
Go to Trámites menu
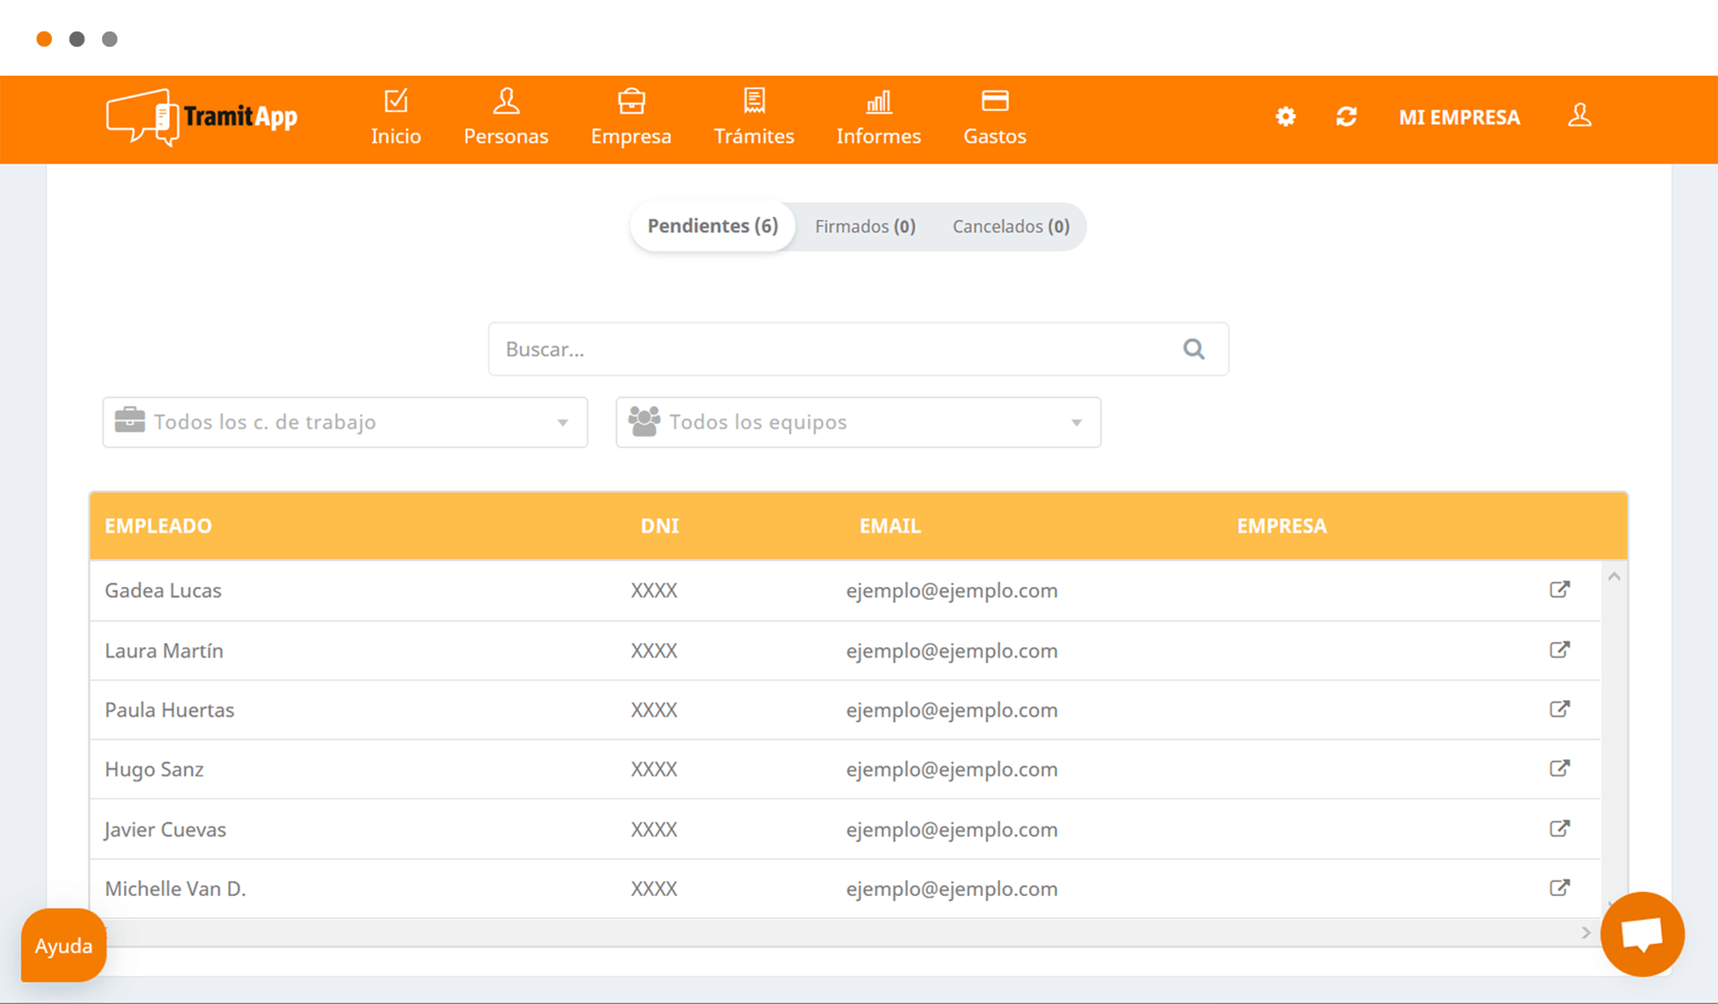pyautogui.click(x=754, y=118)
